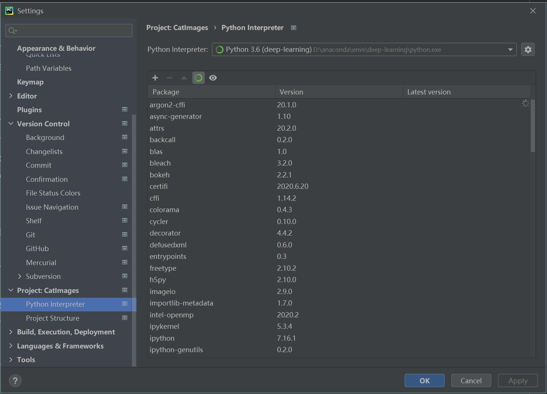This screenshot has height=394, width=547.
Task: Click the install package plus icon
Action: 155,78
